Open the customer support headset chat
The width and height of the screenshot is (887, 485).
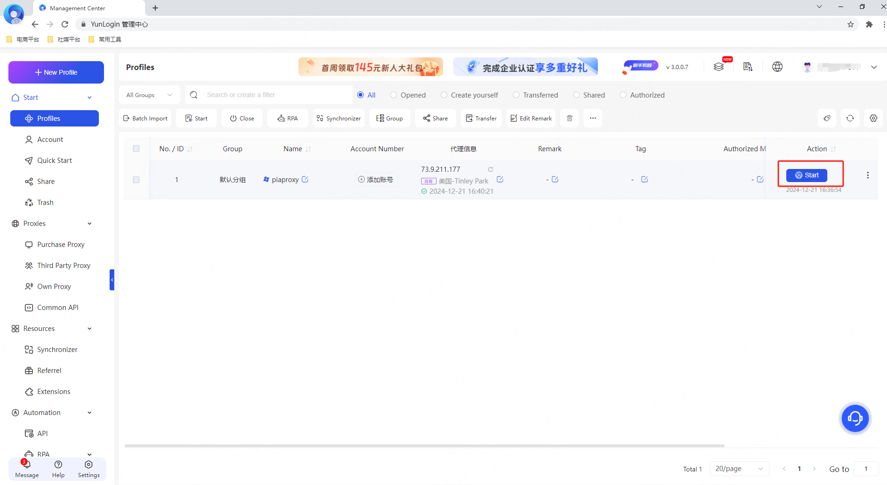coord(855,418)
